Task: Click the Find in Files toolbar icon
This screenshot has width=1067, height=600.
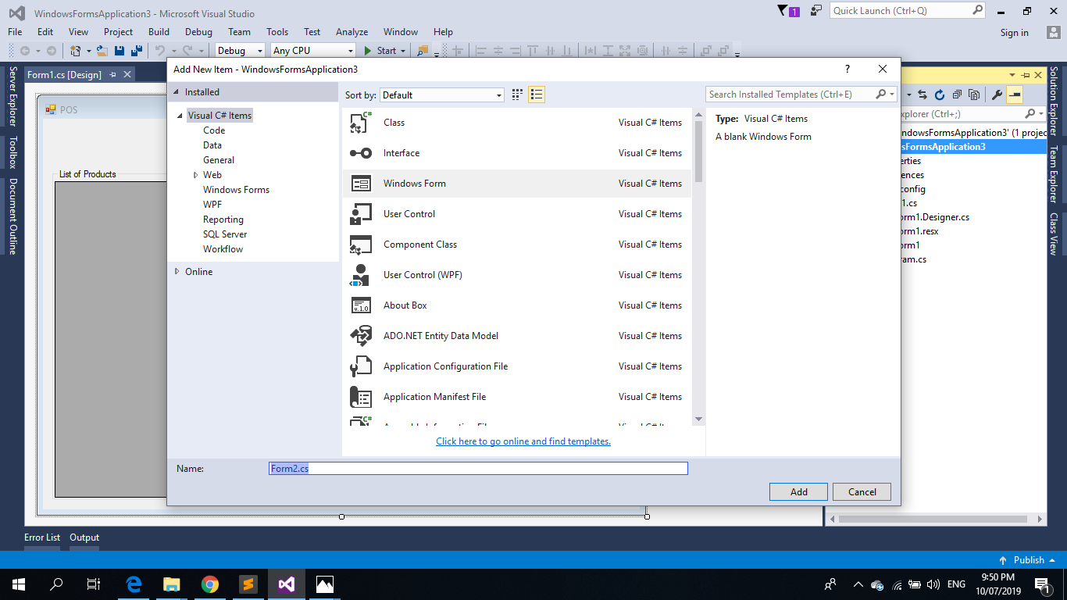Action: (423, 51)
